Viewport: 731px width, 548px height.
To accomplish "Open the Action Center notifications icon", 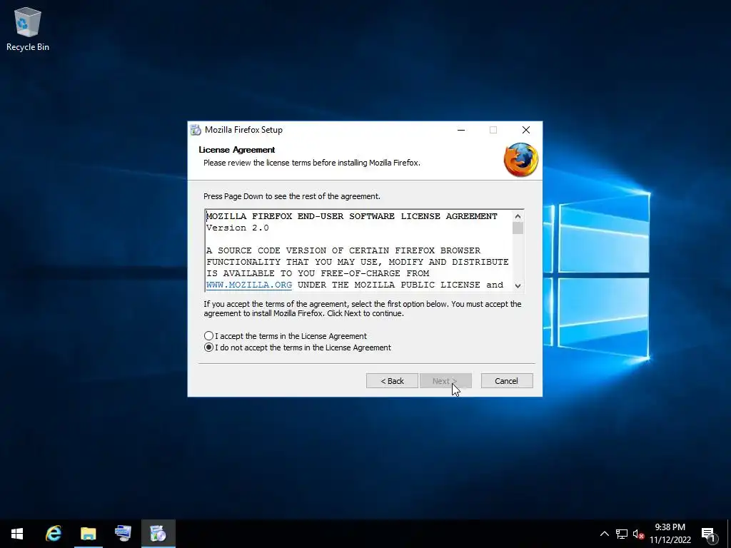I will click(x=709, y=534).
